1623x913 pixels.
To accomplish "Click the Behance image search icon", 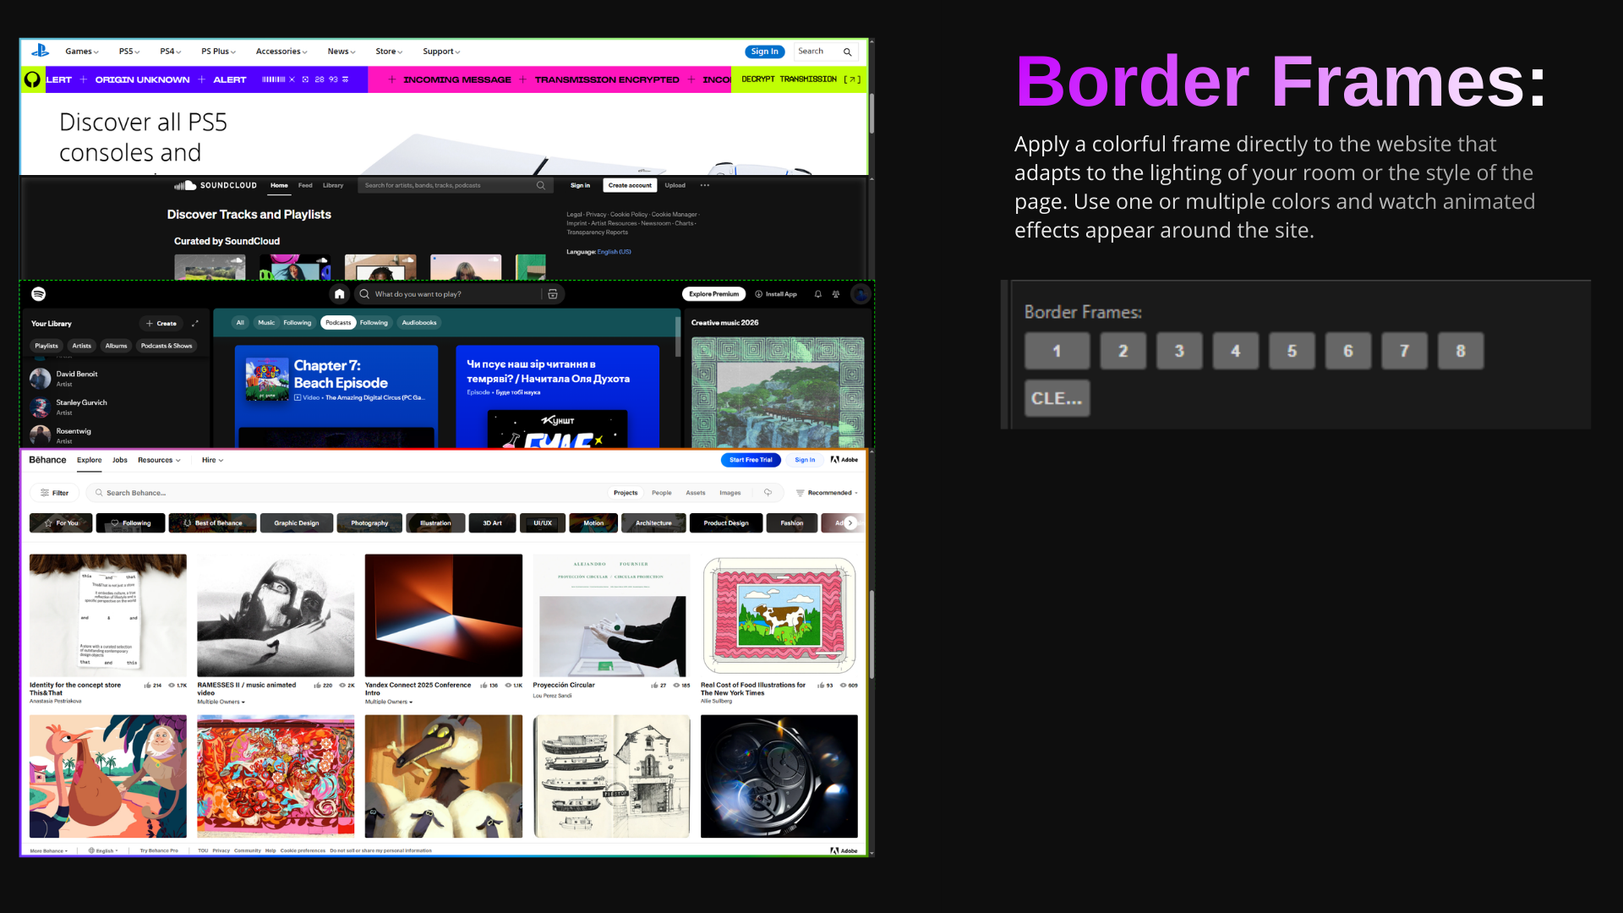I will pyautogui.click(x=768, y=493).
